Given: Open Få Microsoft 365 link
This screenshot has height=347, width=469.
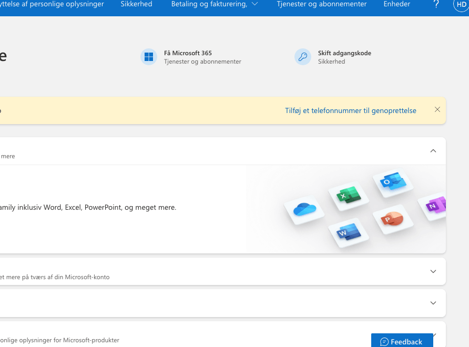Looking at the screenshot, I should [188, 53].
